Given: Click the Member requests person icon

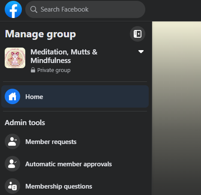Looking at the screenshot, I should tap(12, 141).
